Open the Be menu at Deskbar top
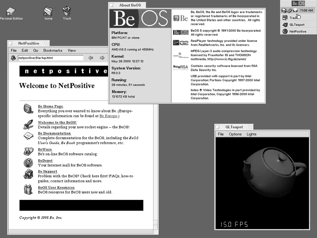 (x=298, y=3)
